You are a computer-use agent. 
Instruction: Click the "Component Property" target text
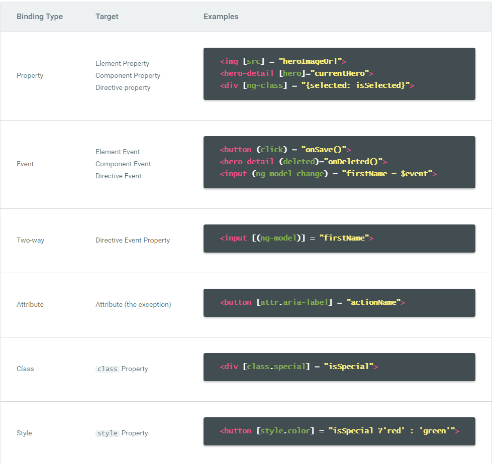coord(128,76)
